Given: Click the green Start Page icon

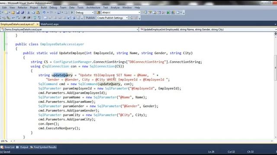Looking at the screenshot, I should click(168, 12).
